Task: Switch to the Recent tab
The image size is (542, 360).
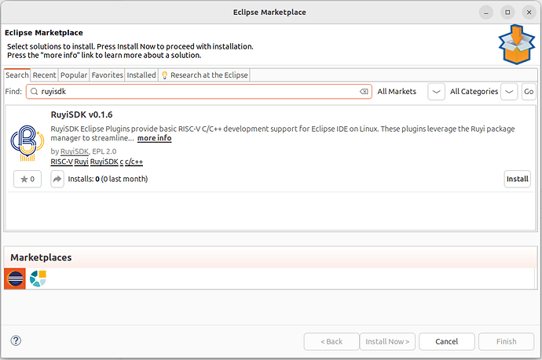Action: click(44, 75)
